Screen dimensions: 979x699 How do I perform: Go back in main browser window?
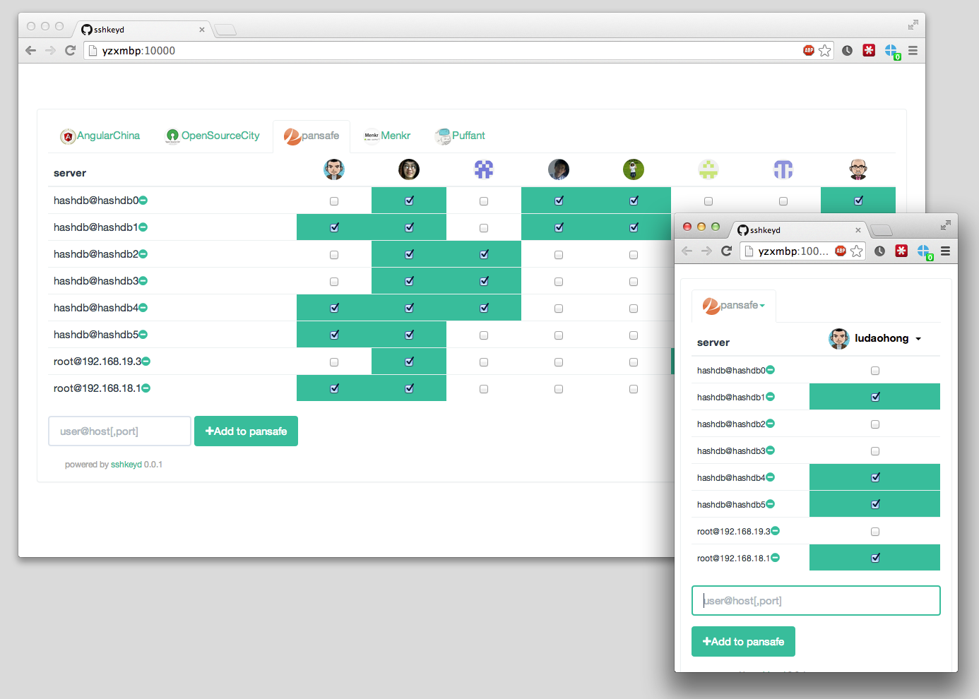[x=30, y=50]
